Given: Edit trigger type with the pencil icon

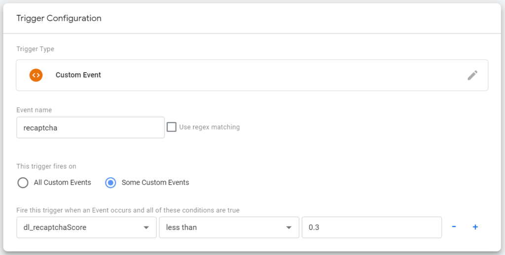Looking at the screenshot, I should (x=472, y=75).
